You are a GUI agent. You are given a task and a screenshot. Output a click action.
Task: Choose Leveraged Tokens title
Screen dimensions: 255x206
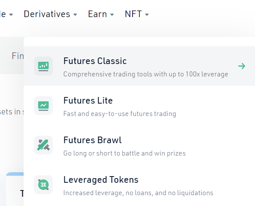pyautogui.click(x=101, y=180)
